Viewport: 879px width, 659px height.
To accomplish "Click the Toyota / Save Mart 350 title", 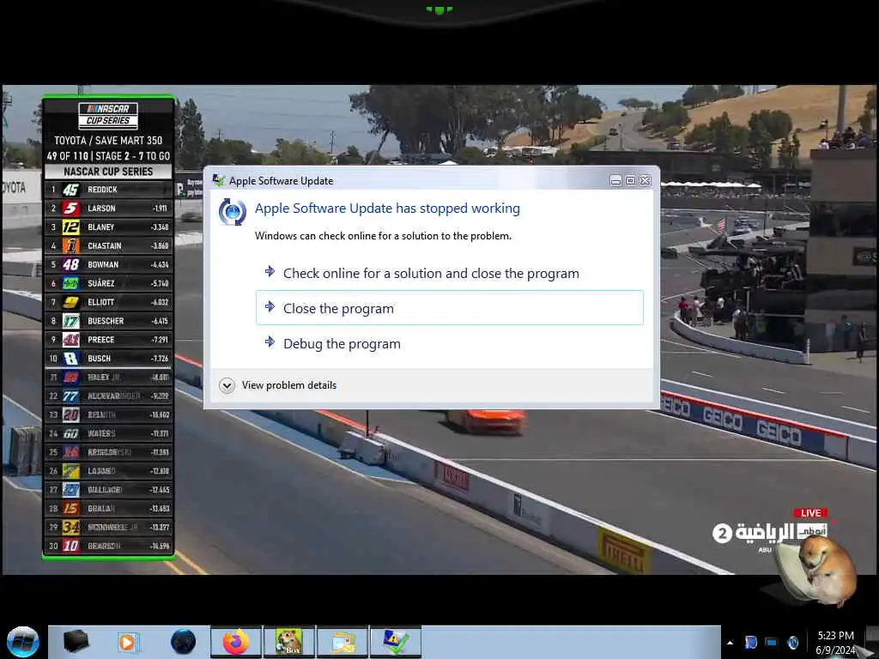I will pyautogui.click(x=108, y=141).
